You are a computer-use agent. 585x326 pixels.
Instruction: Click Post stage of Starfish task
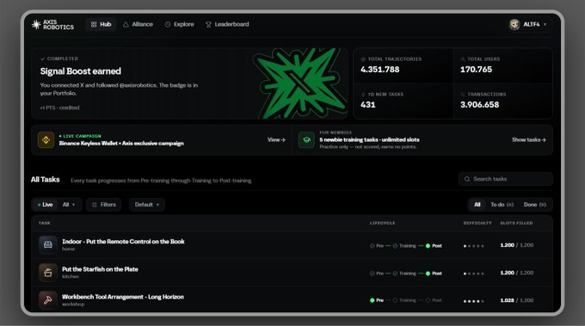(x=434, y=274)
